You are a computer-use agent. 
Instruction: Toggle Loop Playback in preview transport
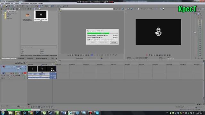[x=150, y=55]
